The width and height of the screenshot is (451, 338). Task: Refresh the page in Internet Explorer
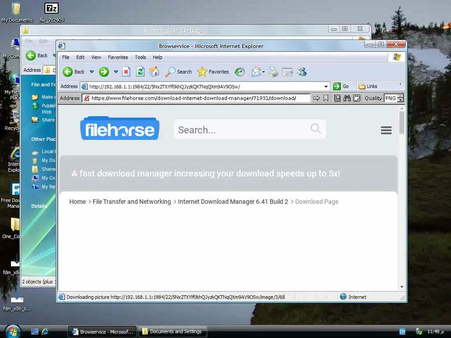pos(140,72)
